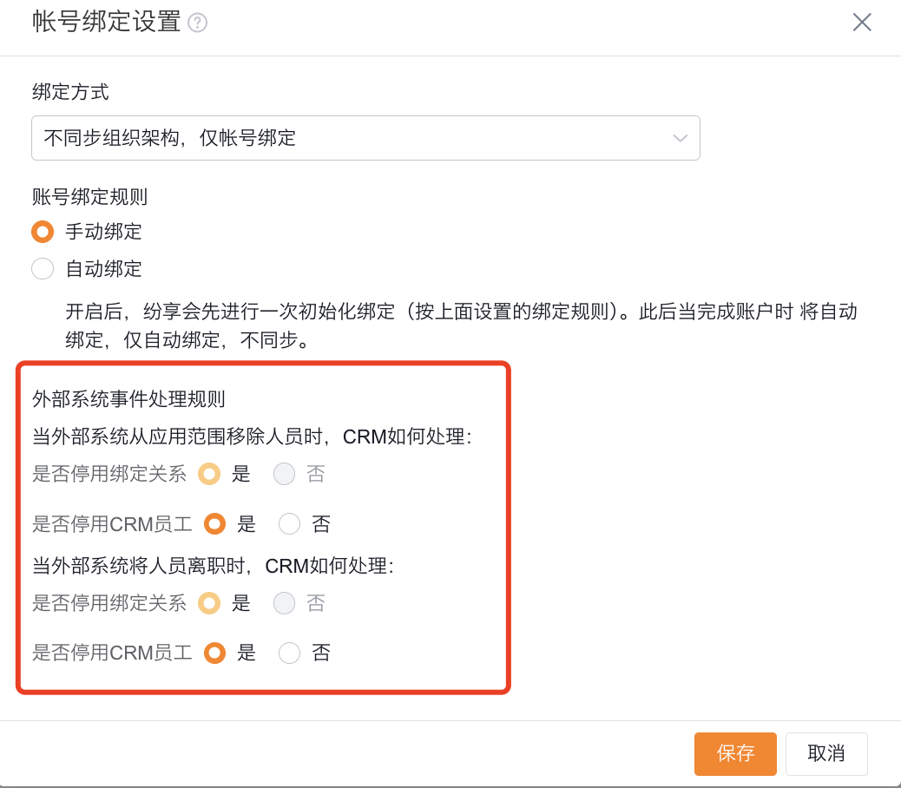
Task: Choose 否 for 停用绑定关系 under 移除人员
Action: [x=284, y=474]
